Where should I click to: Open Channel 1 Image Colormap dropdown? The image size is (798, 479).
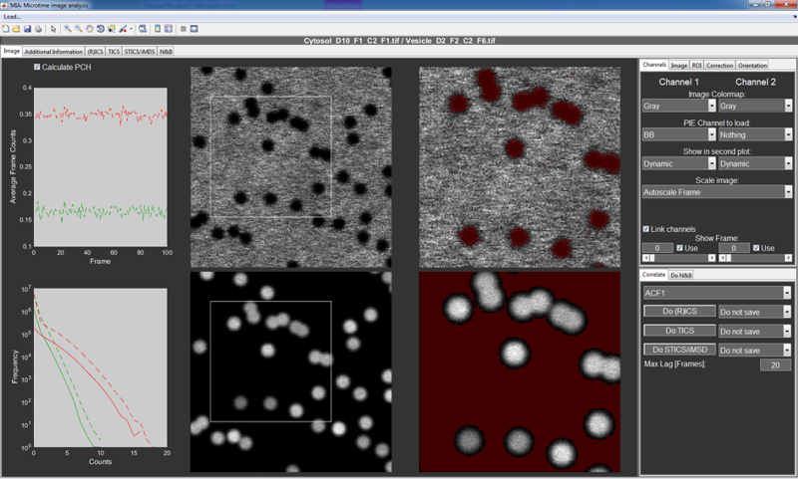coord(677,105)
